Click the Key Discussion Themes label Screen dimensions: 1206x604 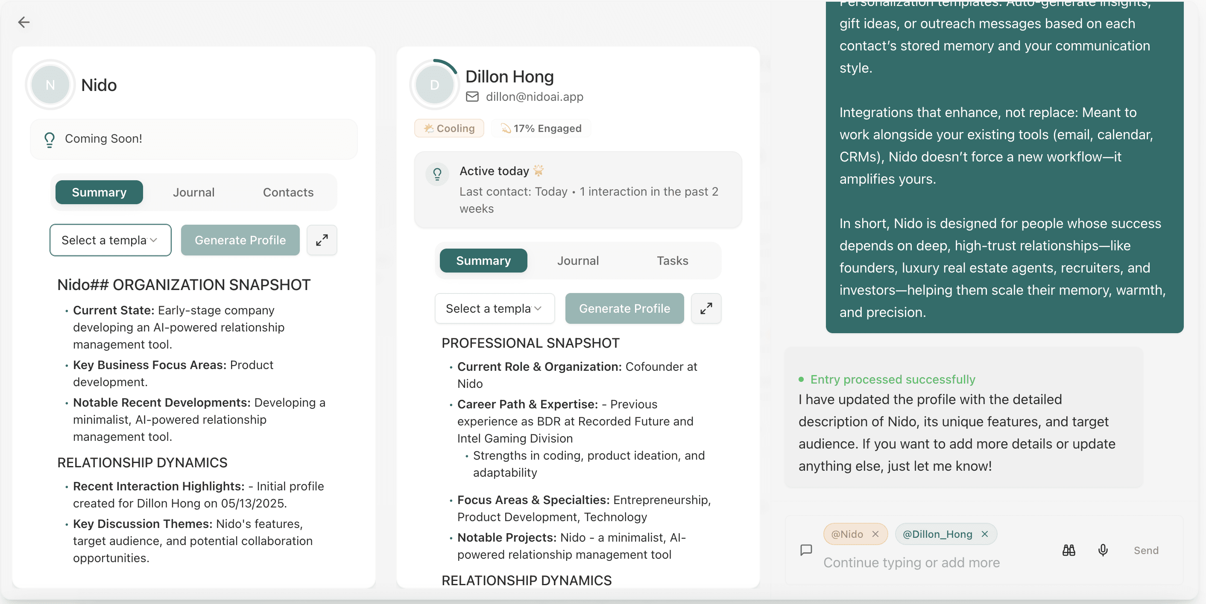pos(143,523)
